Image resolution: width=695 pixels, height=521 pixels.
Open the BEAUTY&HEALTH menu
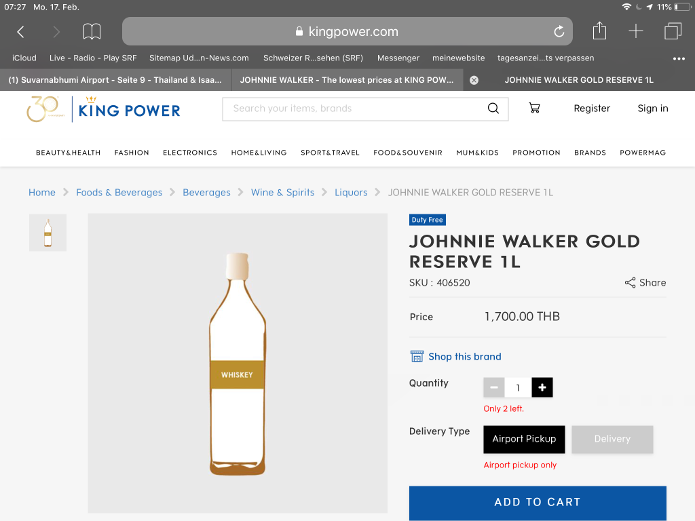click(x=68, y=153)
